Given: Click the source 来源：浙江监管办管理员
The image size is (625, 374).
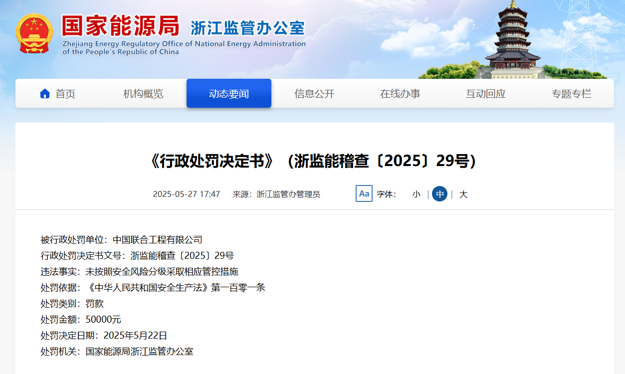Looking at the screenshot, I should pyautogui.click(x=276, y=194).
